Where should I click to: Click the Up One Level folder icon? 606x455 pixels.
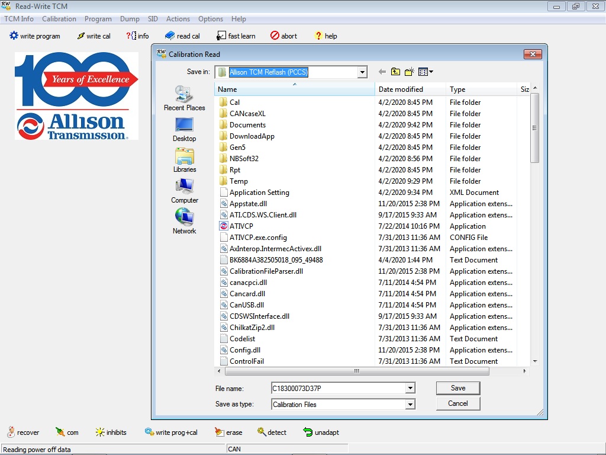395,72
